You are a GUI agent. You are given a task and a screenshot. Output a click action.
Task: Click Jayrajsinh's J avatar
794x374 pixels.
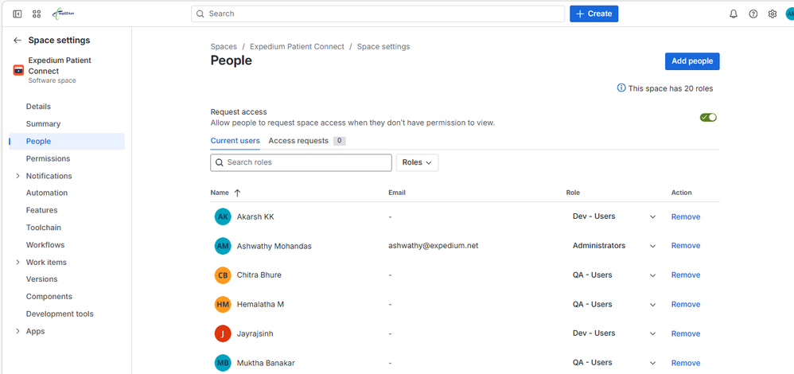click(x=223, y=334)
